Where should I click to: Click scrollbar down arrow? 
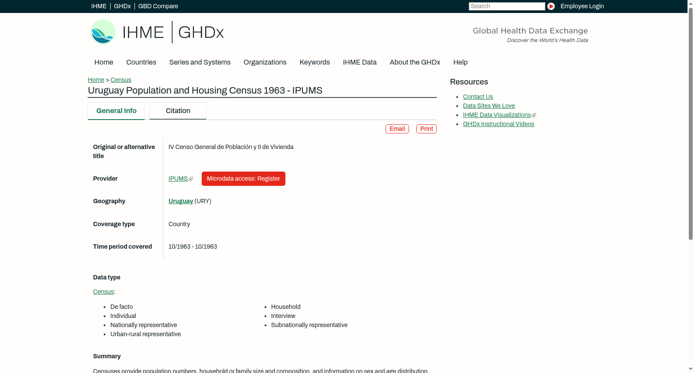click(691, 369)
